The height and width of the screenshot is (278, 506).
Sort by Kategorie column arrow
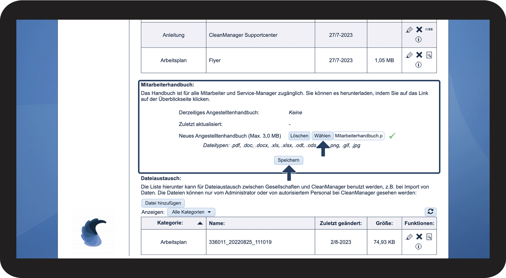pyautogui.click(x=200, y=223)
